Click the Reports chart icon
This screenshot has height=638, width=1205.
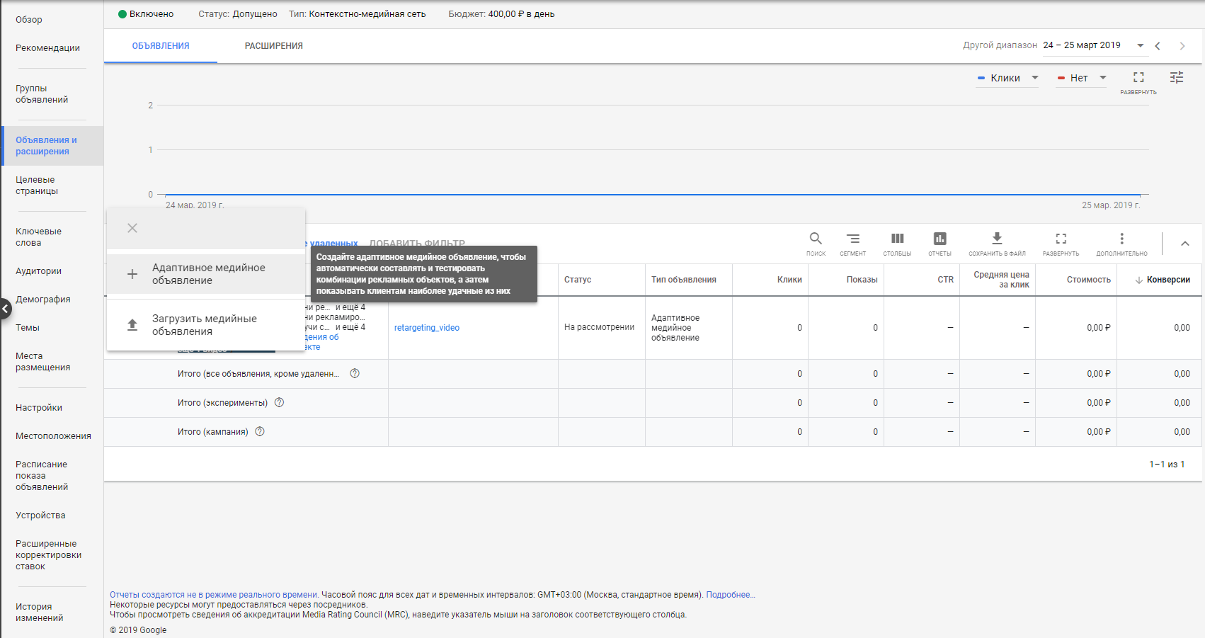point(940,239)
